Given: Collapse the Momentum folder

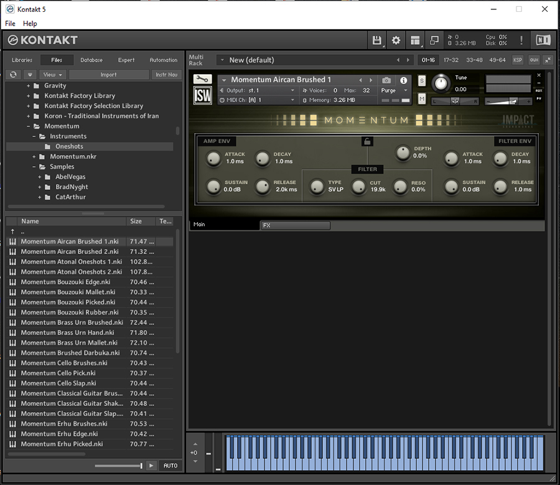Looking at the screenshot, I should (x=28, y=126).
